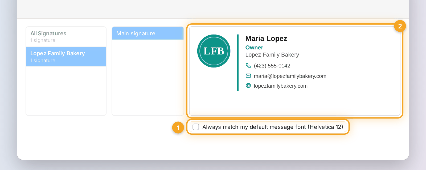Select the Lopez Family Bakery account
The height and width of the screenshot is (170, 426).
(x=66, y=57)
